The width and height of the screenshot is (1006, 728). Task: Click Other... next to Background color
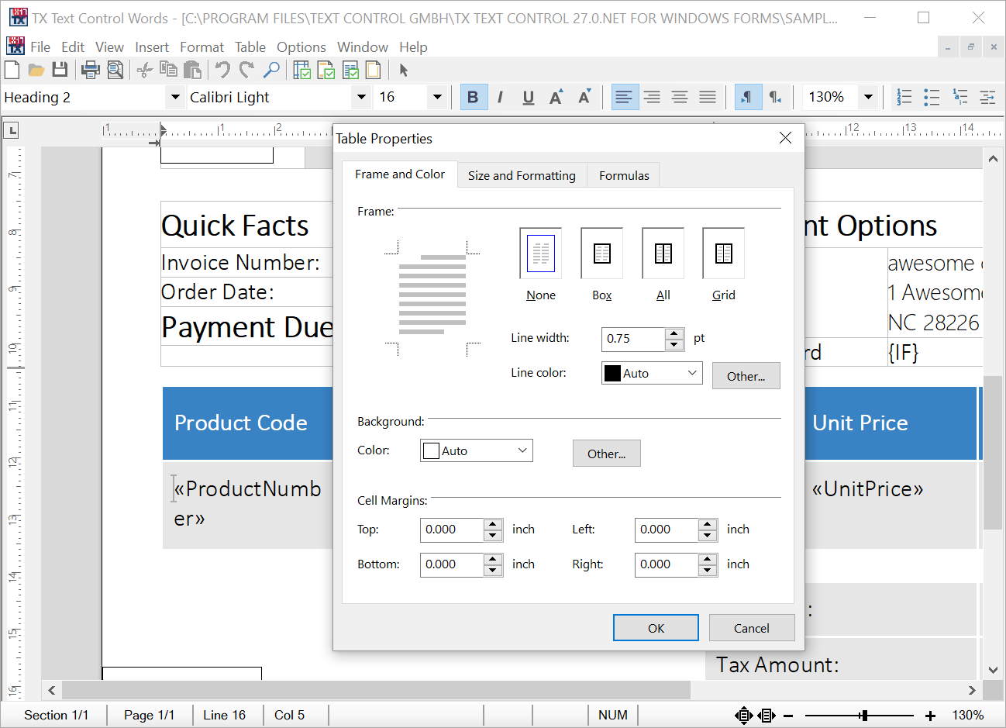606,453
